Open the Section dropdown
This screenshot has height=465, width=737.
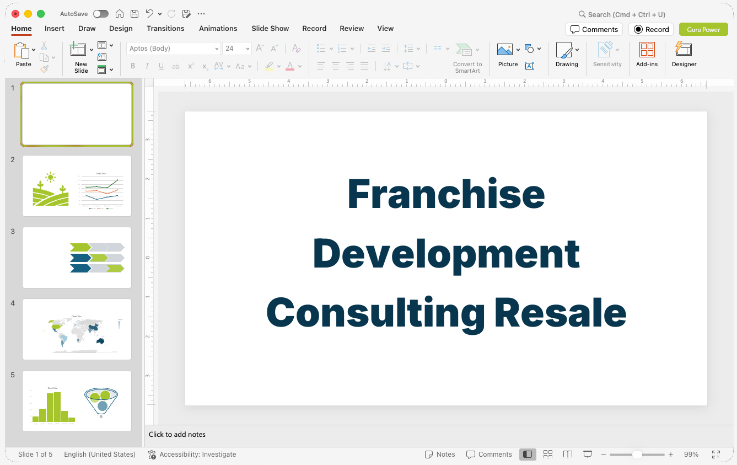pyautogui.click(x=105, y=70)
